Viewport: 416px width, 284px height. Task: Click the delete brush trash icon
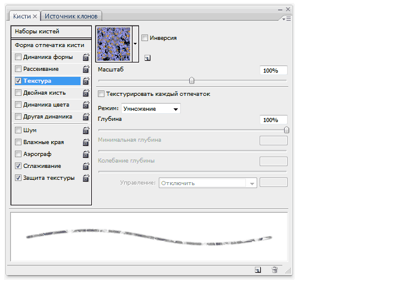click(x=275, y=270)
